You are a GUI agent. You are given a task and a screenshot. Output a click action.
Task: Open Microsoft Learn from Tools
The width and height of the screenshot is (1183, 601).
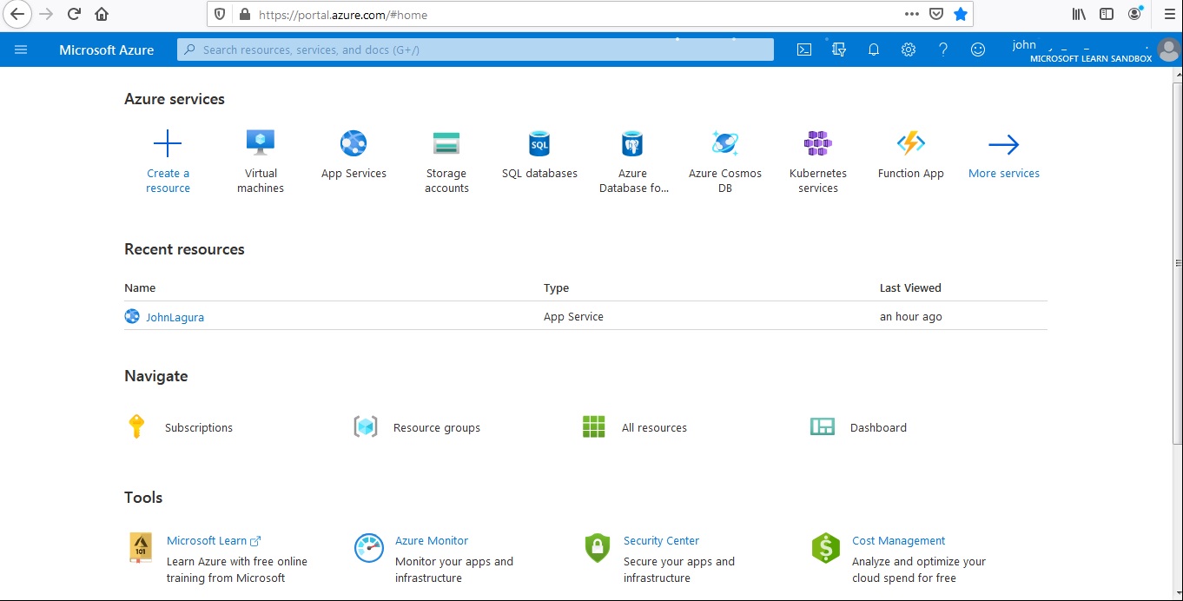coord(208,540)
